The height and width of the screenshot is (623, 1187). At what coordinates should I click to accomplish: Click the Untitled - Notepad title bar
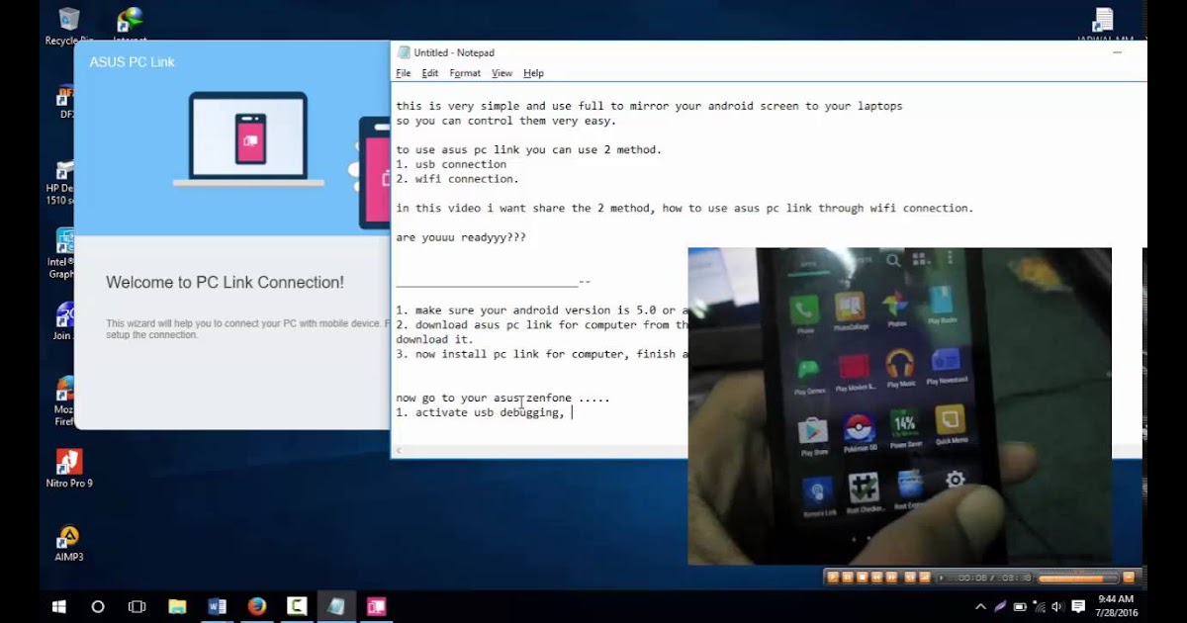coord(453,52)
